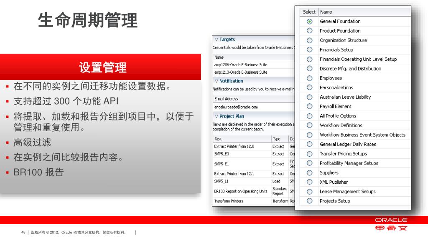
Task: Select Lease Management Setups radio button
Action: (x=309, y=192)
